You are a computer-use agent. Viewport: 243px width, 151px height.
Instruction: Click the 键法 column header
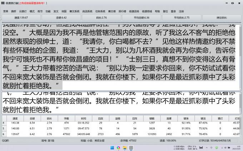pyautogui.click(x=203, y=119)
